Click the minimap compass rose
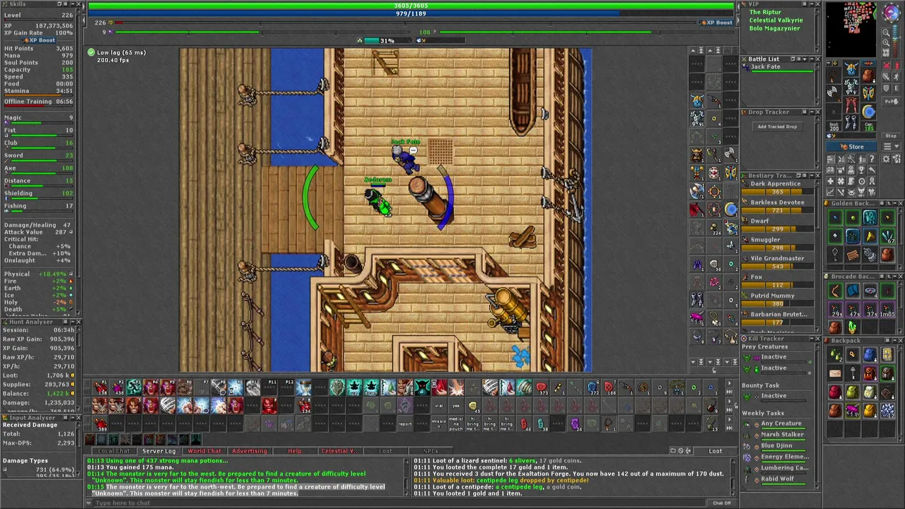This screenshot has width=905, height=509. (892, 12)
